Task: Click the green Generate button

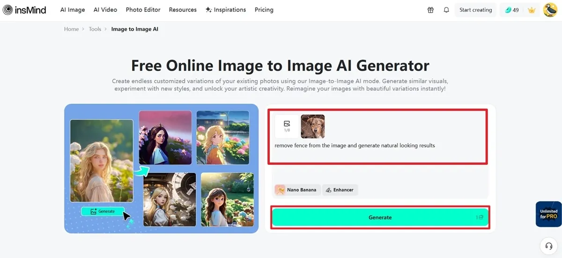Action: tap(380, 217)
